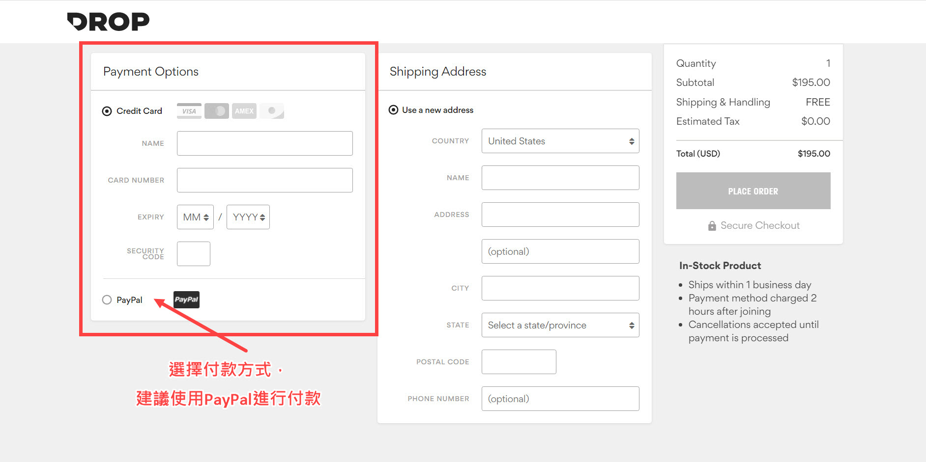Click the Card Number input field
The height and width of the screenshot is (462, 926).
click(x=264, y=180)
